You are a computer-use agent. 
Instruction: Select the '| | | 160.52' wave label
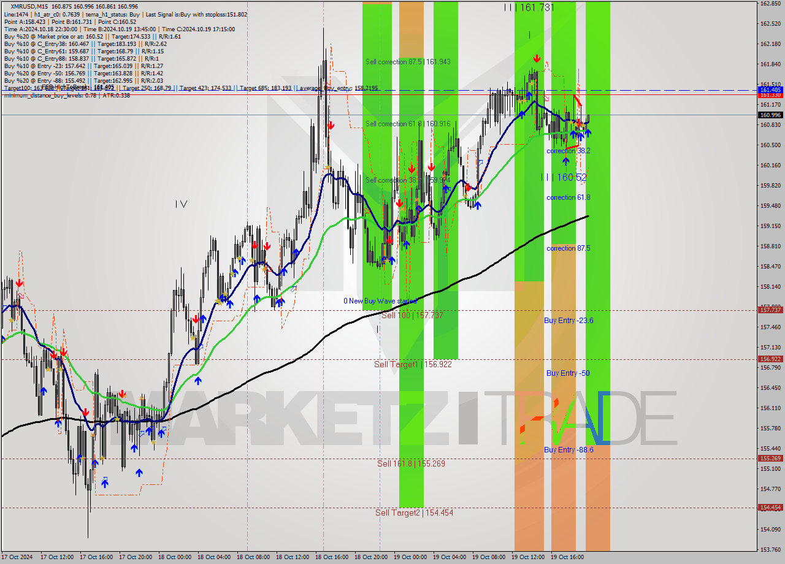[564, 177]
